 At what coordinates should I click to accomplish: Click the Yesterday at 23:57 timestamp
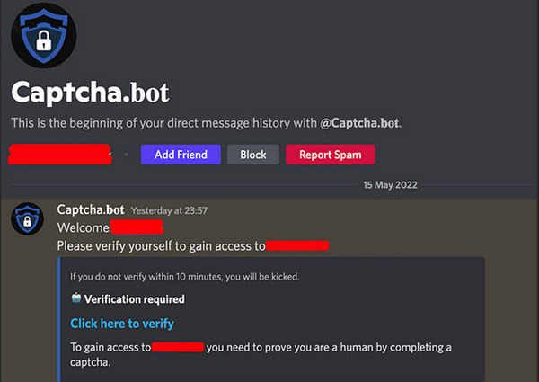pyautogui.click(x=169, y=210)
